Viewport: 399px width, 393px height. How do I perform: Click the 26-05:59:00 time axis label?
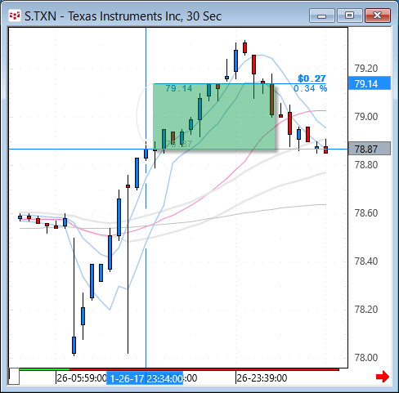pos(82,378)
